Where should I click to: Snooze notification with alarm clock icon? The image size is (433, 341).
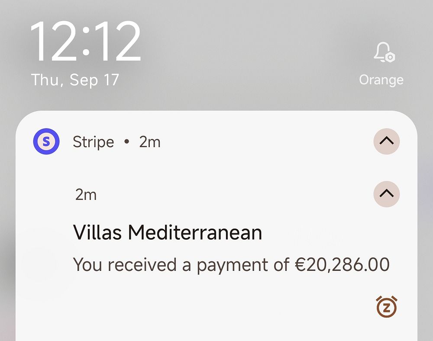click(x=387, y=307)
